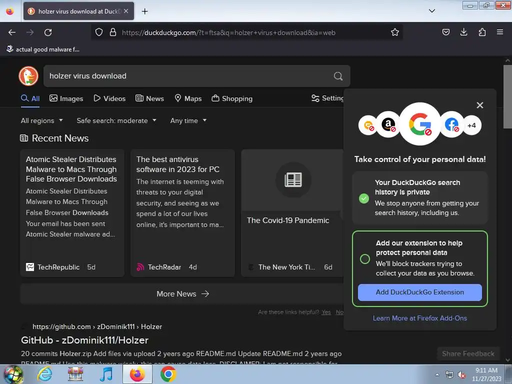Open the WinRAR taskbar icon
512x384 pixels.
click(x=75, y=374)
